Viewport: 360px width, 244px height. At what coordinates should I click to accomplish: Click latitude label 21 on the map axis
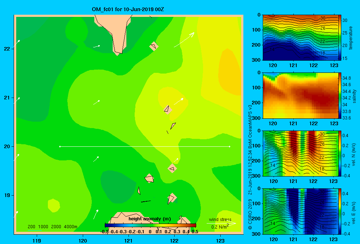7,98
